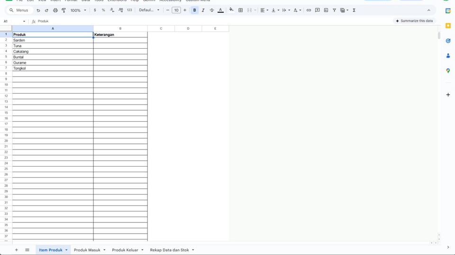Expand the Item Produk tab menu arrow
The height and width of the screenshot is (255, 455).
click(x=66, y=250)
